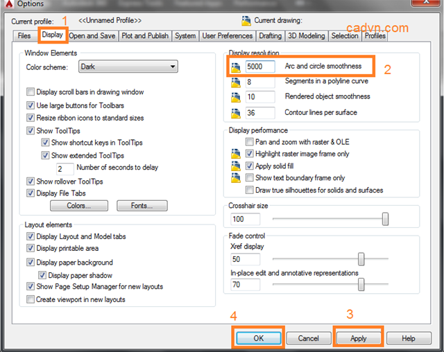Toggle Display Layout and Model tabs

coord(31,236)
